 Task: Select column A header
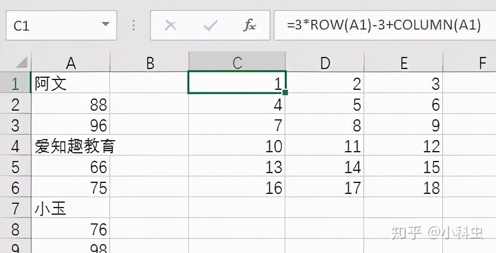tap(71, 62)
